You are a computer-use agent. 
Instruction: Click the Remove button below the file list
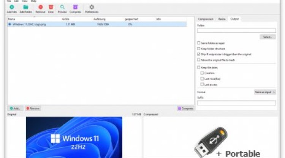(x=33, y=108)
